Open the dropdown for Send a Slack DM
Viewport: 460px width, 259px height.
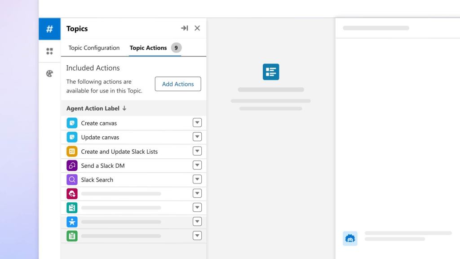pyautogui.click(x=197, y=165)
